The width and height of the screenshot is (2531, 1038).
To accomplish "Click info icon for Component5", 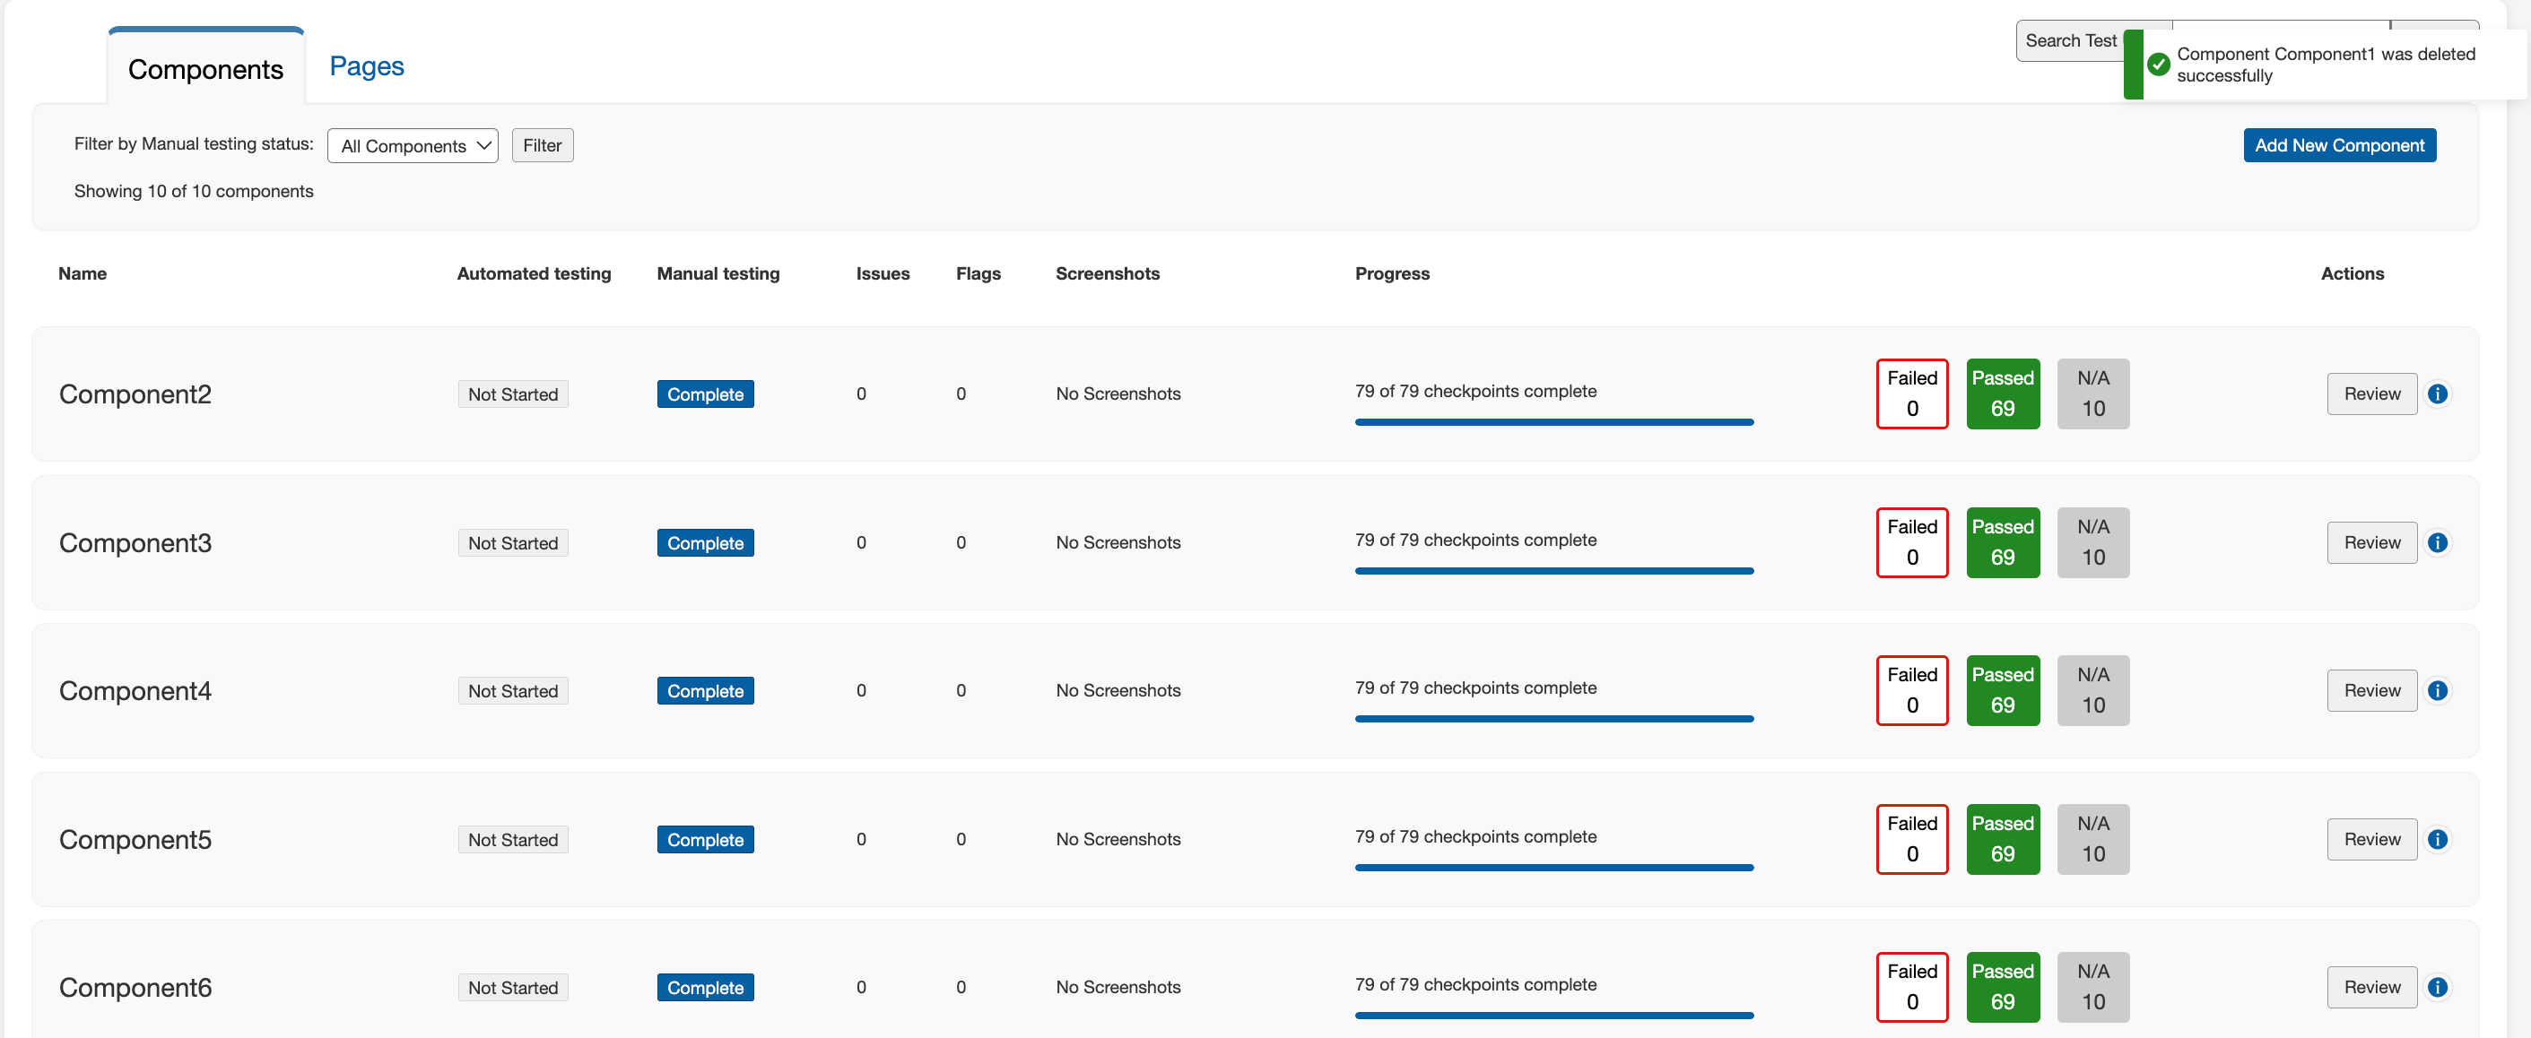I will (2437, 840).
